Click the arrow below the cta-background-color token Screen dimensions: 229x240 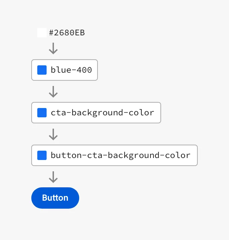pos(53,134)
